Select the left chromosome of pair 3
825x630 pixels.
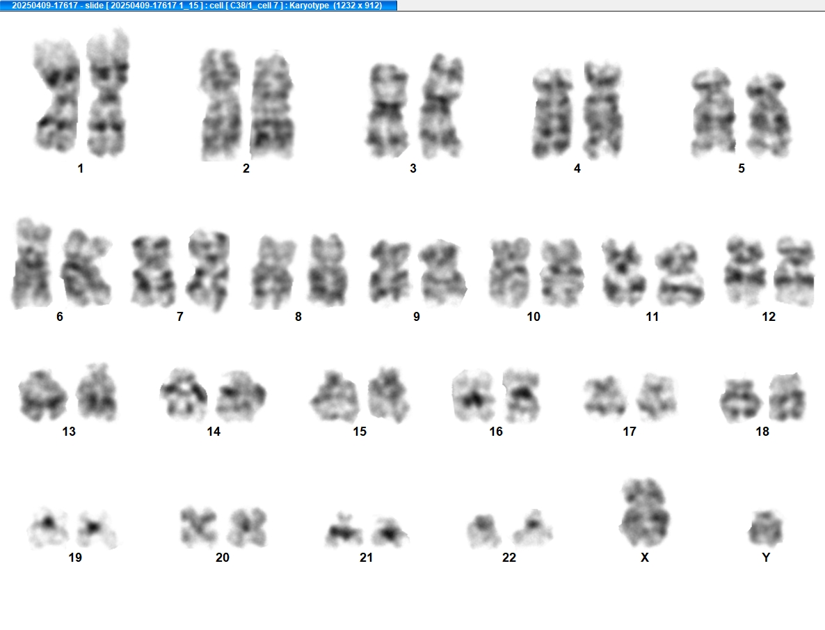coord(387,110)
